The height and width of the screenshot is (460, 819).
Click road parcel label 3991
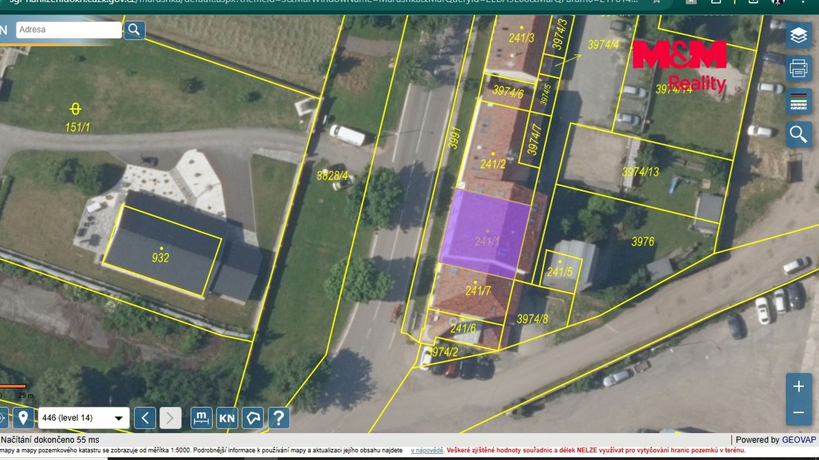(x=454, y=138)
